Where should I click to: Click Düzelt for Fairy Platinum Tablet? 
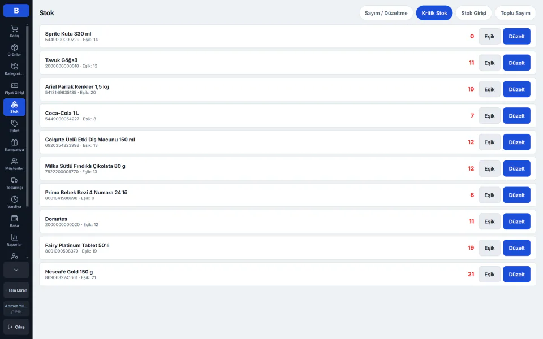point(516,248)
